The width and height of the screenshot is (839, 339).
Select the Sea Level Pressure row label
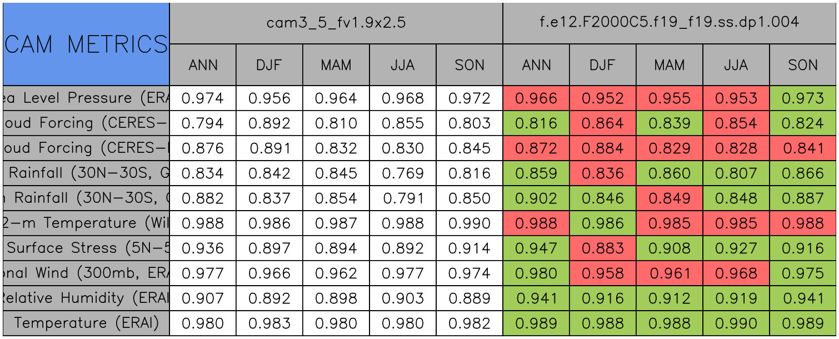tap(86, 98)
